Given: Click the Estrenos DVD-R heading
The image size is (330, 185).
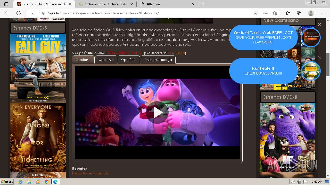Looking at the screenshot, I should tap(287, 97).
